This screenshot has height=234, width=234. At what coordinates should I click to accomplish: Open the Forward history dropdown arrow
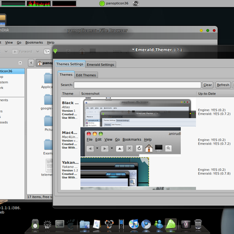coord(38,51)
